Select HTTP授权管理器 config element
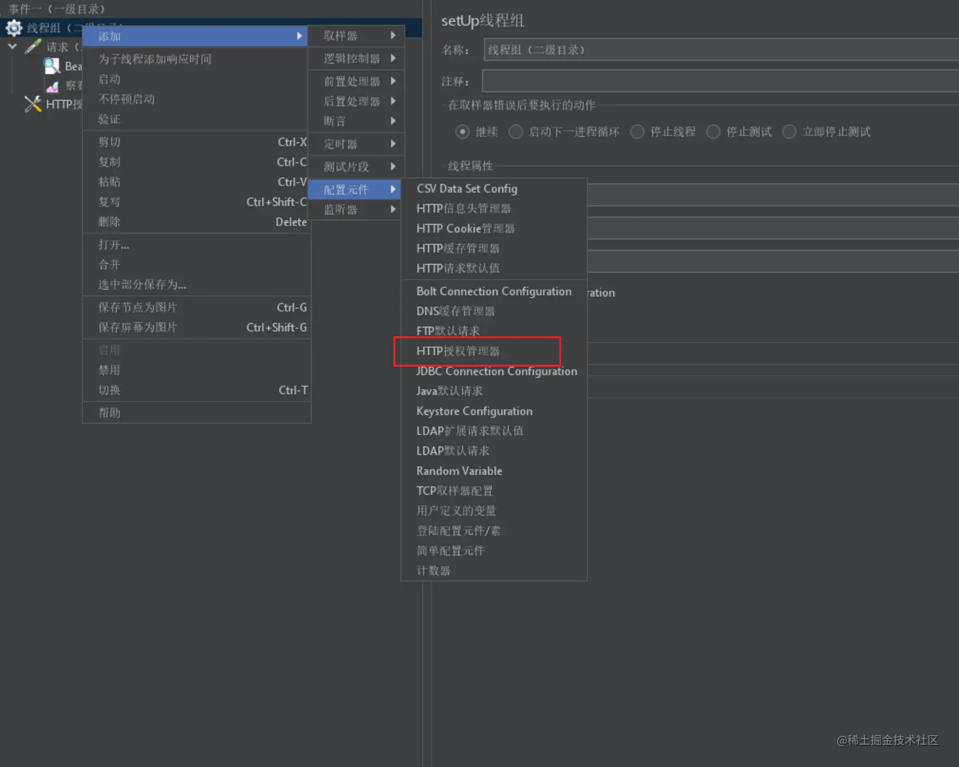This screenshot has width=959, height=767. tap(494, 351)
